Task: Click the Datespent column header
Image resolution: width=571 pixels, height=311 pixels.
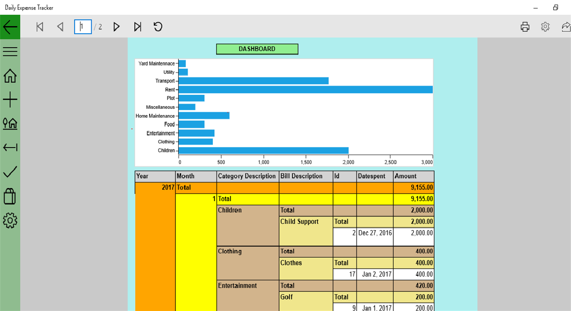Action: (x=375, y=176)
